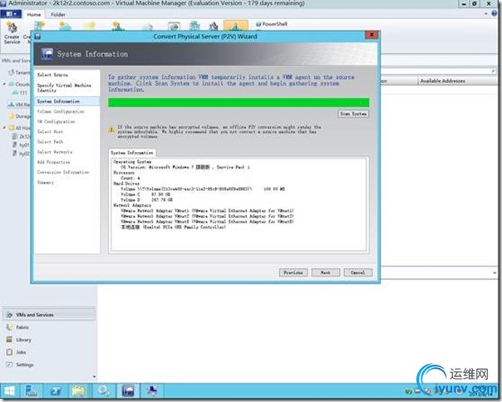The height and width of the screenshot is (402, 502).
Task: Click Available Addresses column header
Action: 442,81
